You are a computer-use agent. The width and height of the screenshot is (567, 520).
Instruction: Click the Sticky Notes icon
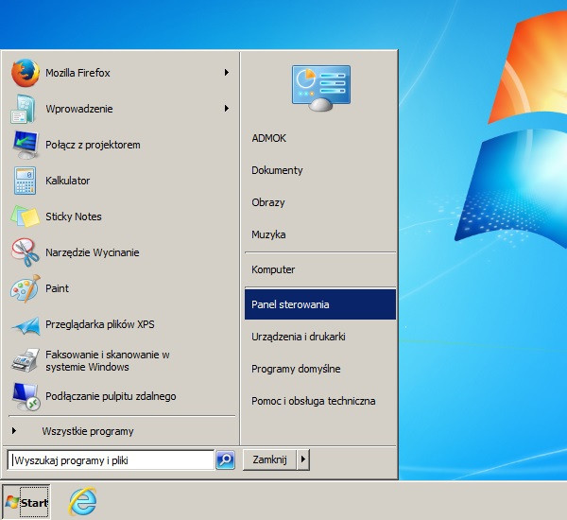(x=25, y=217)
